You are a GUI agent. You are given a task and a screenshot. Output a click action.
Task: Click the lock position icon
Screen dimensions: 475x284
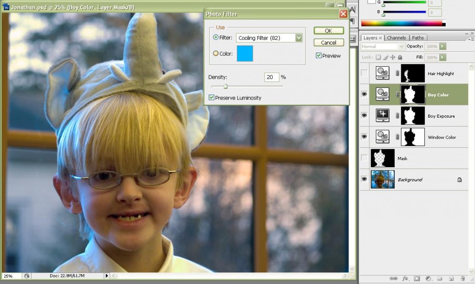click(x=392, y=57)
